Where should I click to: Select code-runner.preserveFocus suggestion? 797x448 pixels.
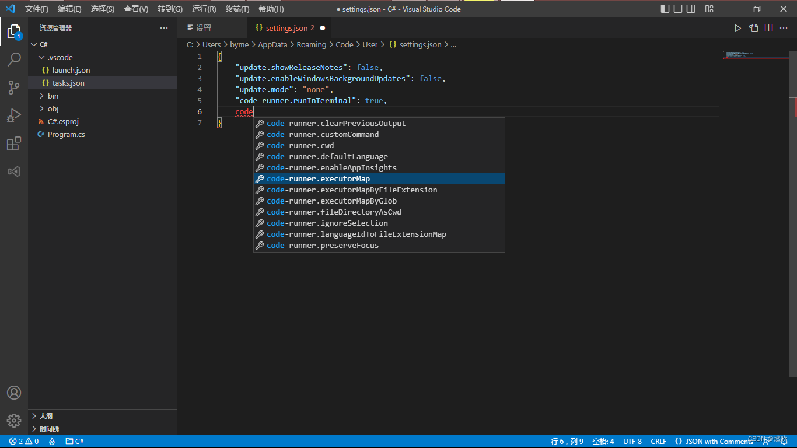(x=379, y=246)
